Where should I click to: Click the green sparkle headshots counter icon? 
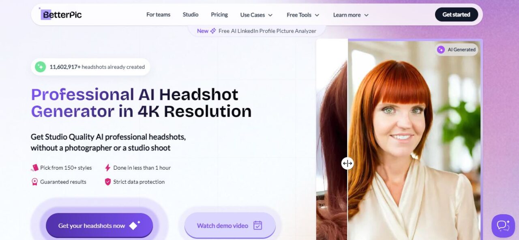pyautogui.click(x=40, y=67)
